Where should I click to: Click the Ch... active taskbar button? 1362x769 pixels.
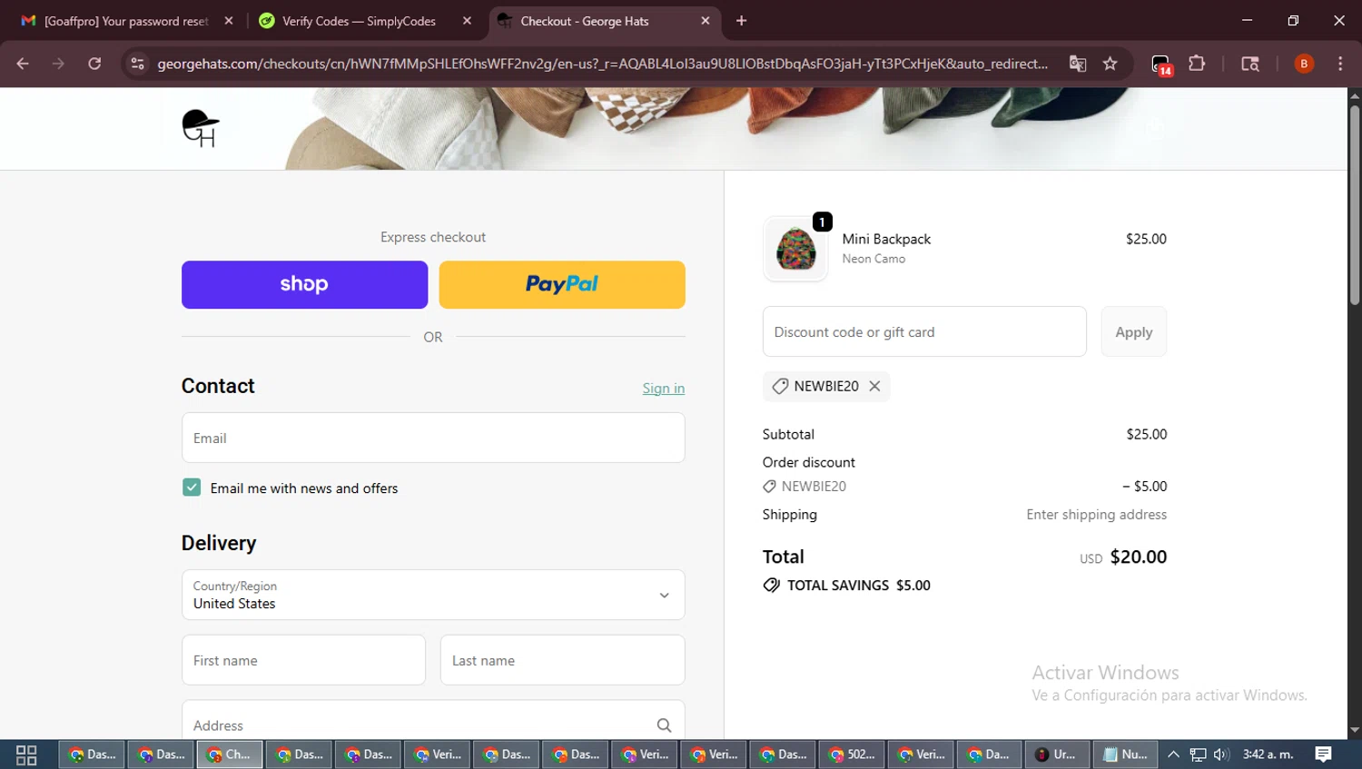(x=230, y=754)
